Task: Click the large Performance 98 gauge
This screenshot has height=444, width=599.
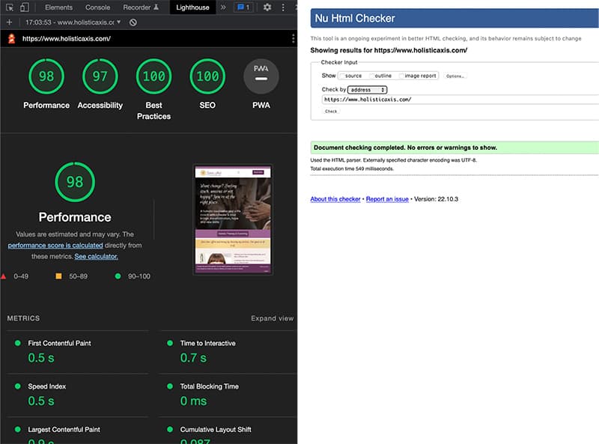Action: [x=75, y=182]
